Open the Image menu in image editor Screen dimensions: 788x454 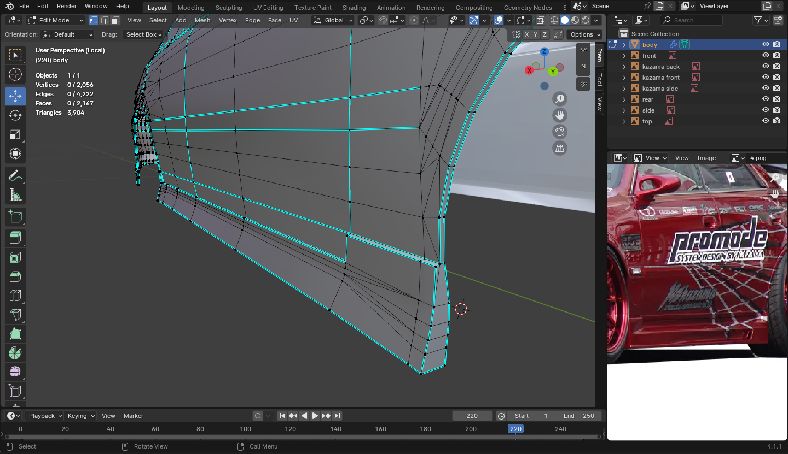(x=706, y=158)
